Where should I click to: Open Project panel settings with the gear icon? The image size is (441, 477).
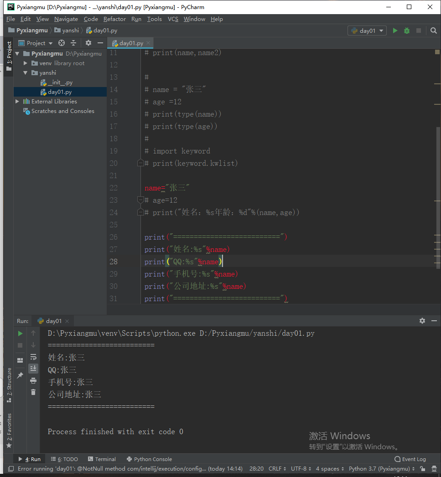(x=88, y=42)
